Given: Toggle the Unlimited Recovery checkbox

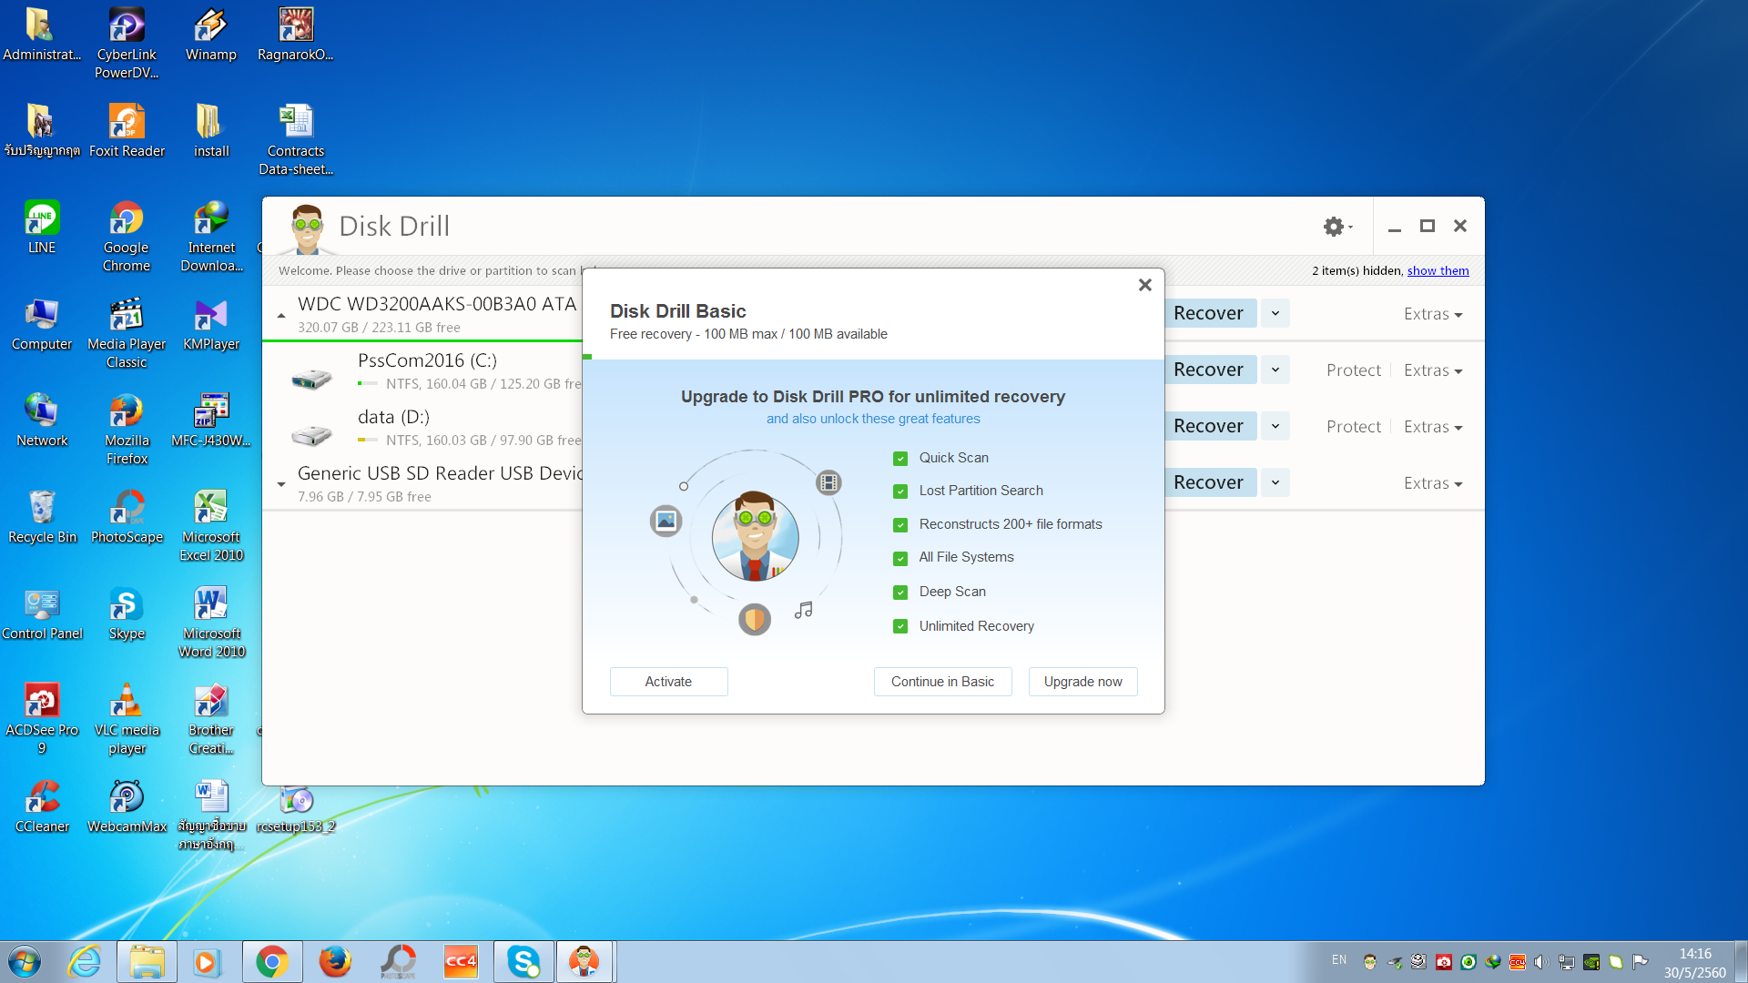Looking at the screenshot, I should coord(900,627).
